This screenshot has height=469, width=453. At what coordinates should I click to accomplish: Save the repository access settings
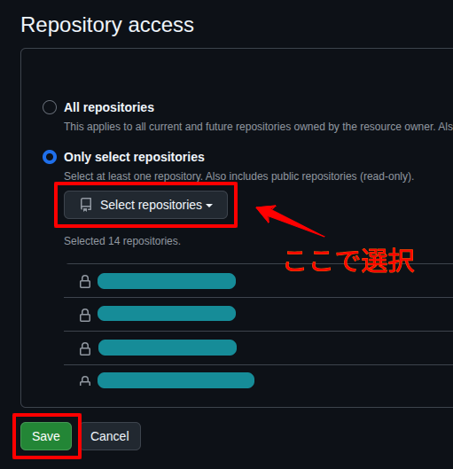pyautogui.click(x=46, y=436)
